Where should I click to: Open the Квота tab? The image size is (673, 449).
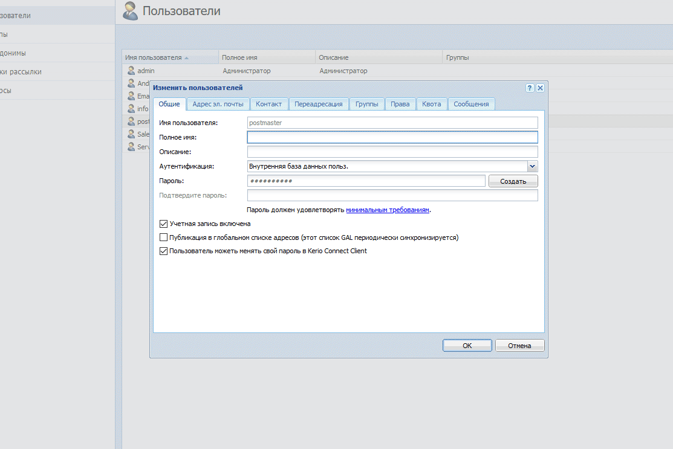432,104
